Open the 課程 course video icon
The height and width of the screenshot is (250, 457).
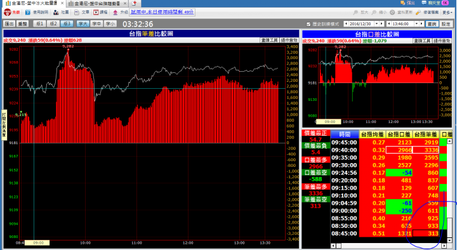point(96,12)
